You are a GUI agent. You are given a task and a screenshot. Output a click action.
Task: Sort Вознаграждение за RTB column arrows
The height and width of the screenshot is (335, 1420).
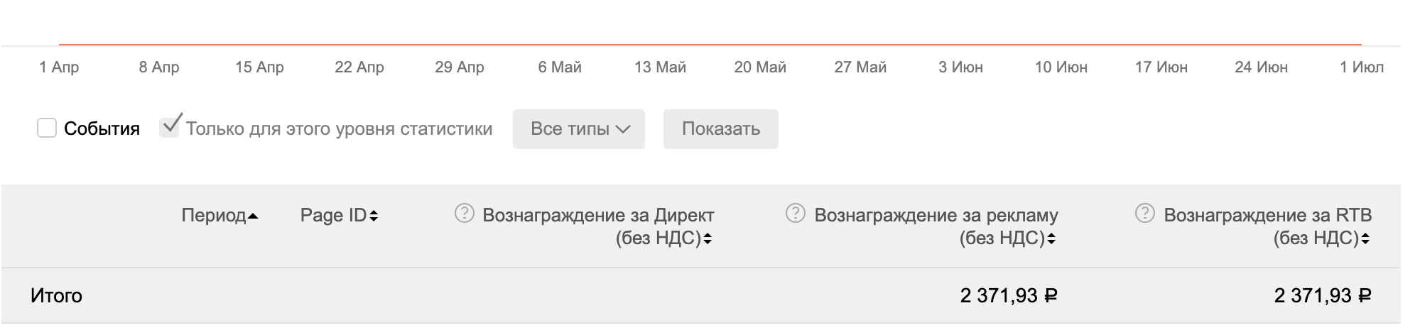pyautogui.click(x=1365, y=239)
